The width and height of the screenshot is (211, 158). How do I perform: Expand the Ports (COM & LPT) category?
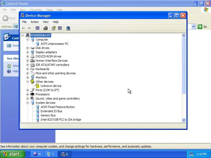coord(28,90)
